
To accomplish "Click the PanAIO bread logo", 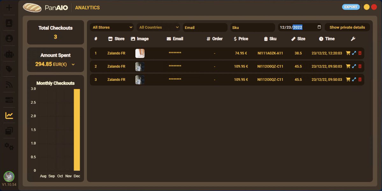I will pos(32,8).
